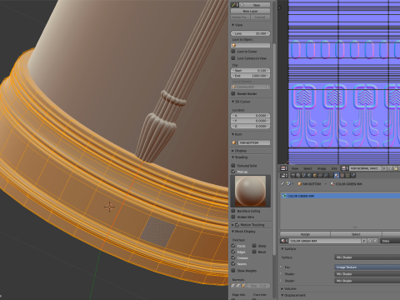Open the Object properties tab icon
400x300 pixels.
click(x=315, y=175)
